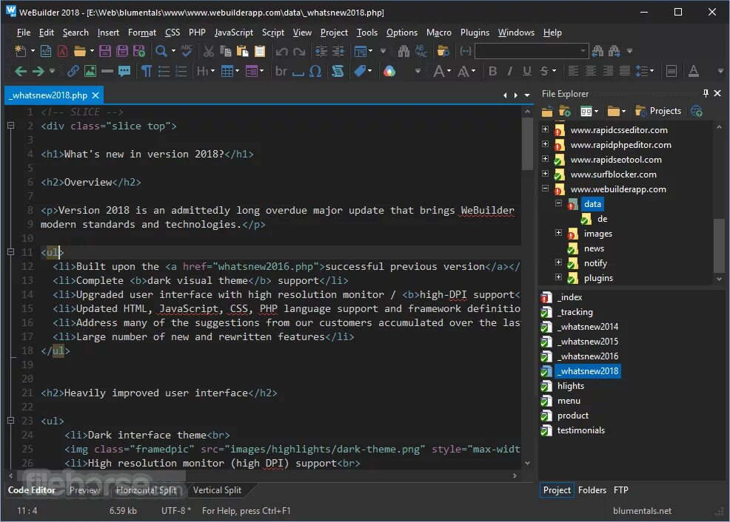Open Find with the magnifier icon
Image resolution: width=730 pixels, height=522 pixels.
click(x=161, y=51)
